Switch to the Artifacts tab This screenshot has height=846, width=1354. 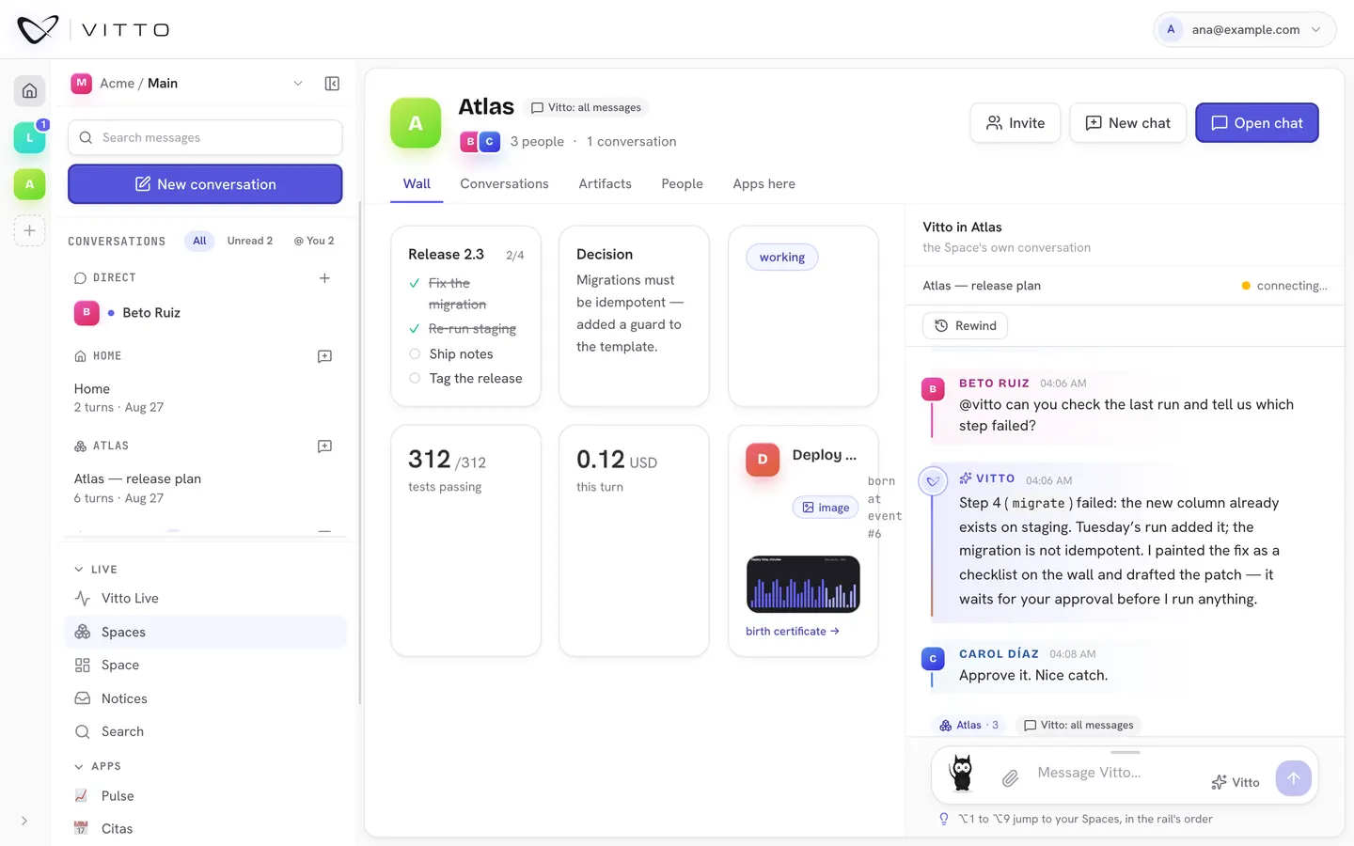(x=605, y=184)
